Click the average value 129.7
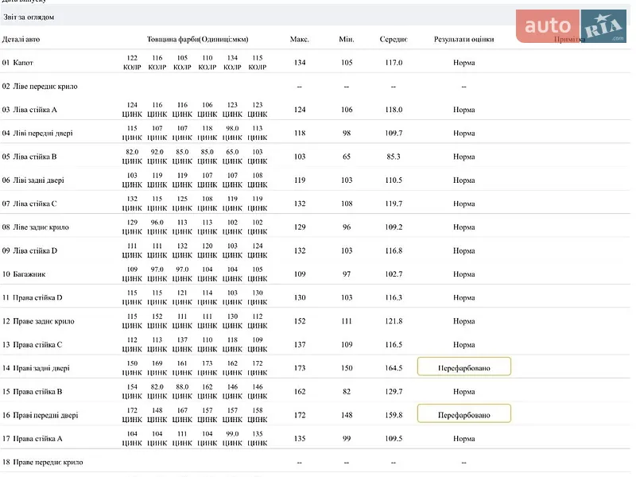 pos(394,392)
